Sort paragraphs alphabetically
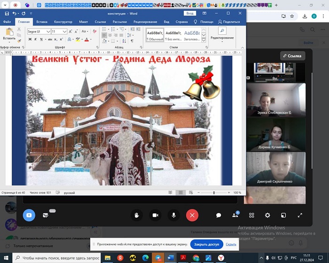Image resolution: width=329 pixels, height=263 pixels. (124, 41)
